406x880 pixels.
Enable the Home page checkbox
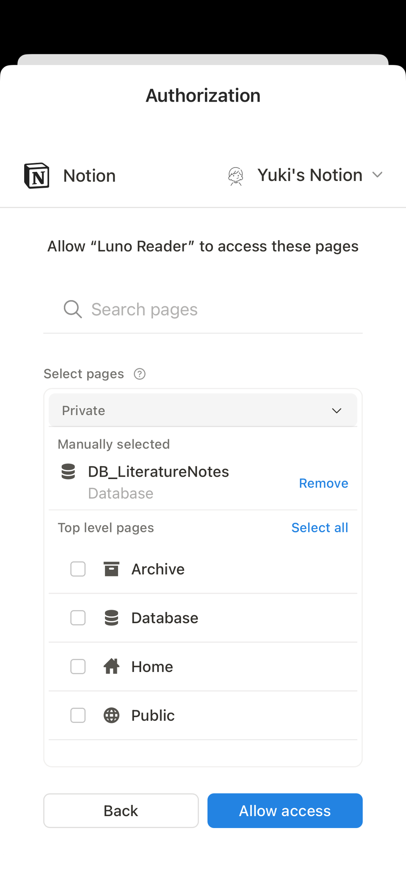tap(78, 666)
